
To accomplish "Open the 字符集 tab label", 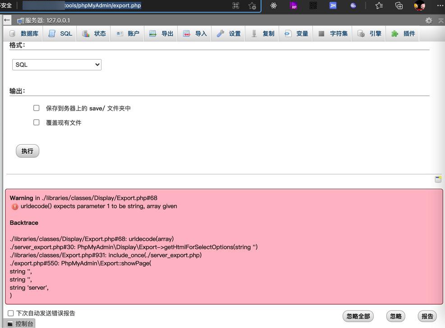I will pyautogui.click(x=339, y=33).
